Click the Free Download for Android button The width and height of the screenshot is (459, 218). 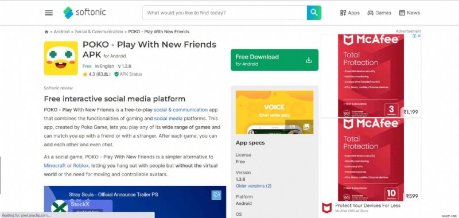(x=274, y=60)
